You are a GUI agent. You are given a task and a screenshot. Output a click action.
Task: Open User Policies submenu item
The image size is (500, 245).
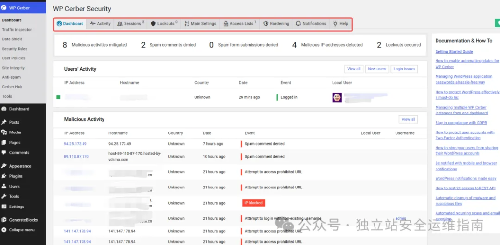point(14,58)
